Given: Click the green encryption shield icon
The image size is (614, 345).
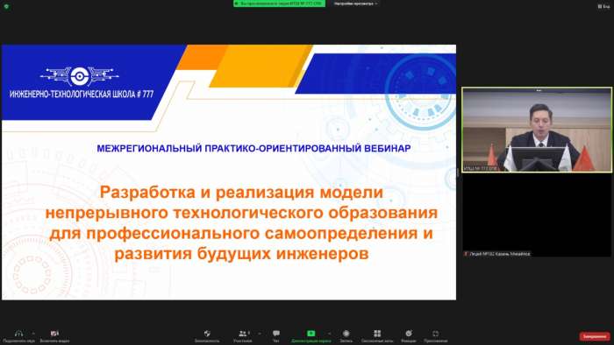Looking at the screenshot, I should (6, 6).
